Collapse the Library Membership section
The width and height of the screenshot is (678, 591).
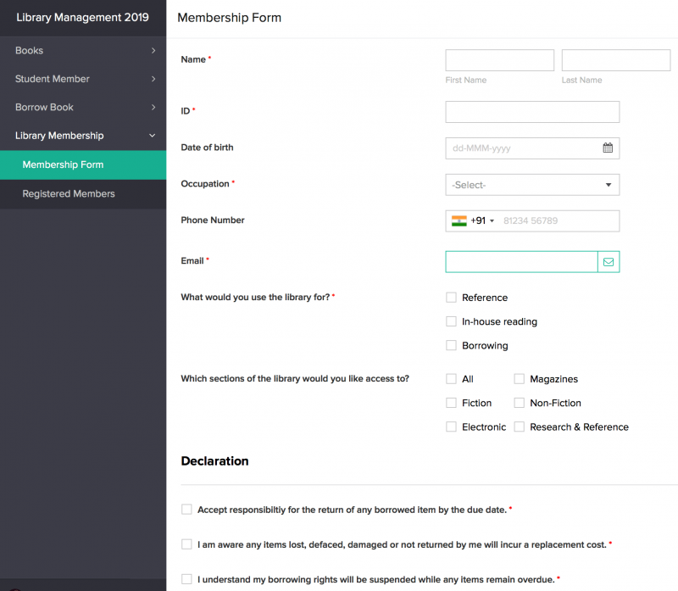click(x=153, y=136)
